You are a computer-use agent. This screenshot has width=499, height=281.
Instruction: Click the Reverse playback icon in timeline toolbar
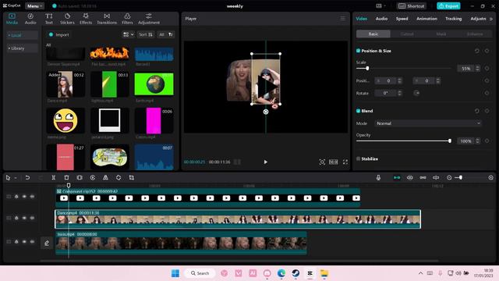pyautogui.click(x=92, y=177)
